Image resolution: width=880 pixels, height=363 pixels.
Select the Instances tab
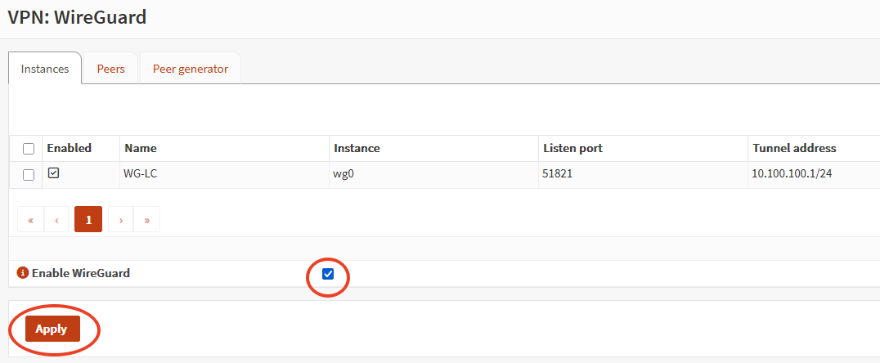[x=45, y=69]
